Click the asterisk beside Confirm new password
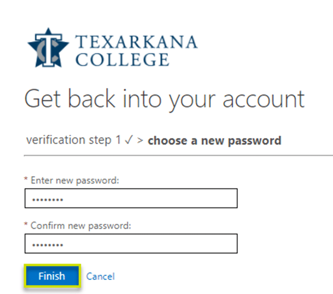Image resolution: width=333 pixels, height=294 pixels. pos(26,224)
